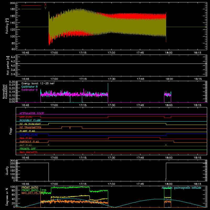210x210 pixels.
Task: Click the Normalized modulation axis title
Action: (x=5, y=92)
